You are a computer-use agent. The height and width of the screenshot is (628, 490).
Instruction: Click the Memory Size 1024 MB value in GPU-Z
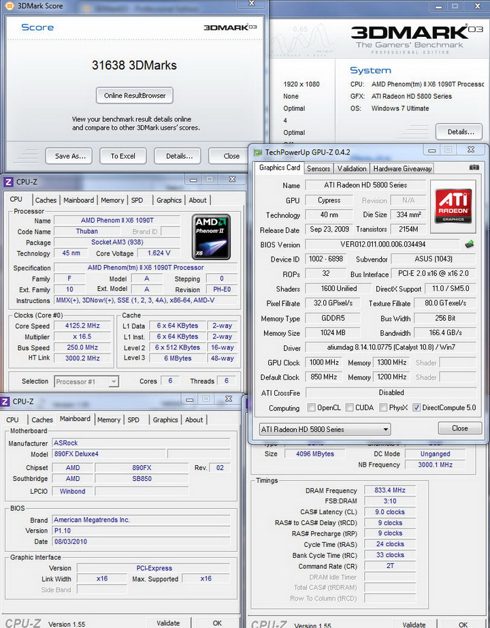tap(333, 333)
